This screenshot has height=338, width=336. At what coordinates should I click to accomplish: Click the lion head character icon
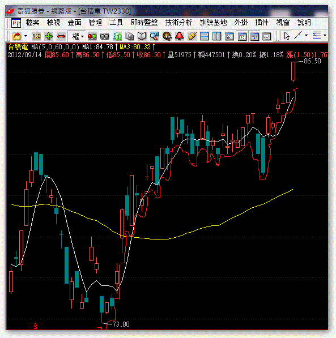[167, 36]
